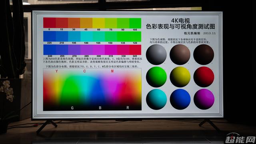256x144 pixels.
Task: Select the red sphere
Action: click(204, 77)
